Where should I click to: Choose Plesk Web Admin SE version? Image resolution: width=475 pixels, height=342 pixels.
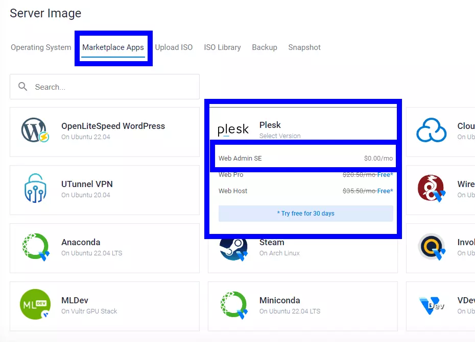305,158
